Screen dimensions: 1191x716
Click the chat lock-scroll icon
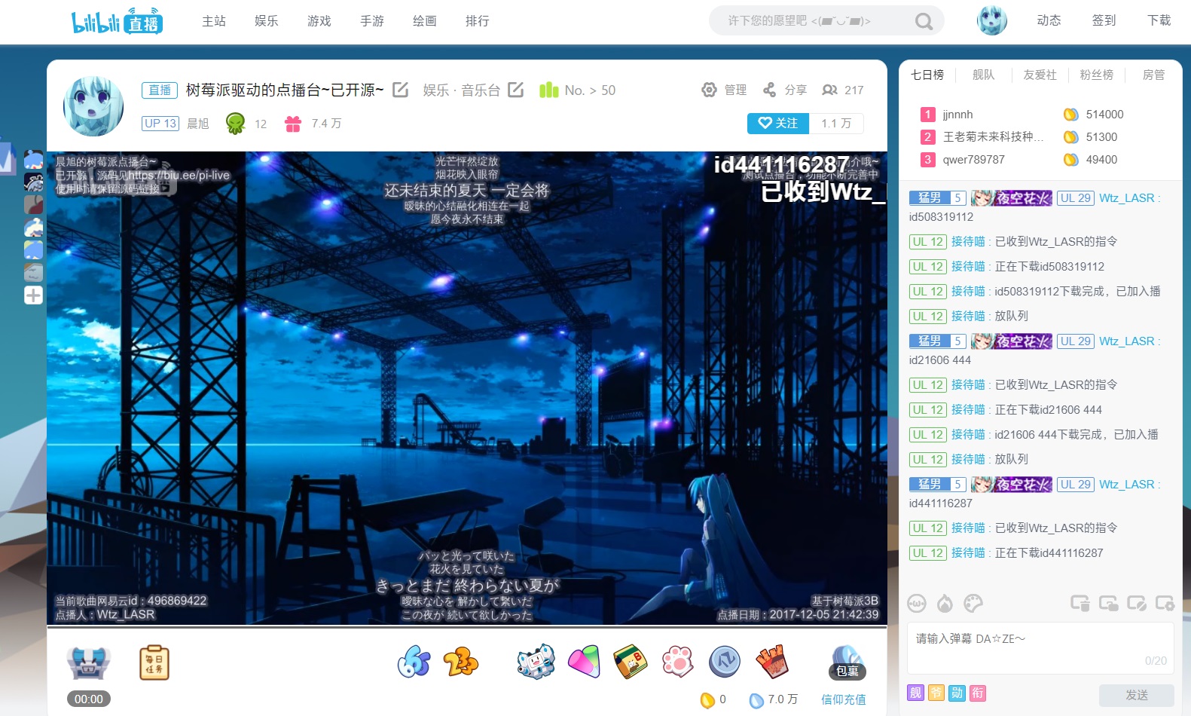(1108, 603)
